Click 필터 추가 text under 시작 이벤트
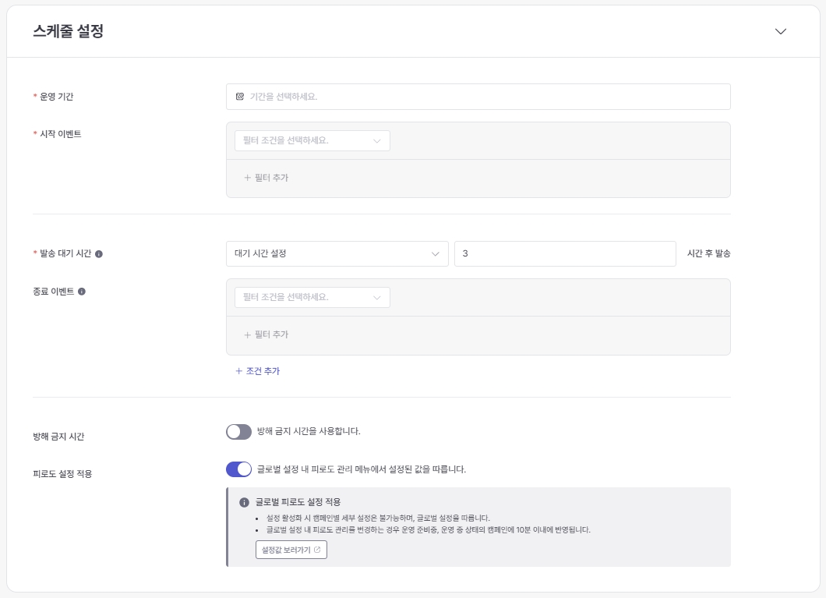This screenshot has width=826, height=598. tap(271, 178)
